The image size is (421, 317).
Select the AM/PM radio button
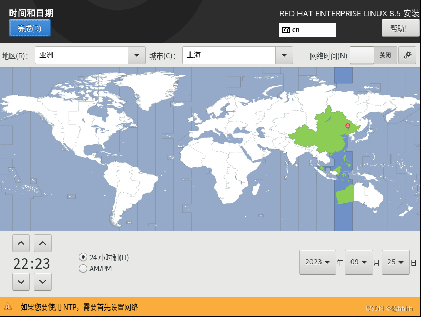tap(83, 269)
